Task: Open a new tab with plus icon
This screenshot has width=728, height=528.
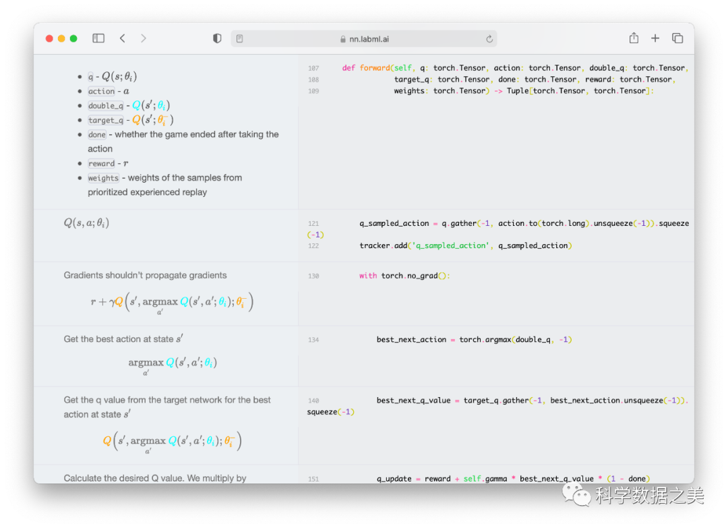Action: point(655,38)
